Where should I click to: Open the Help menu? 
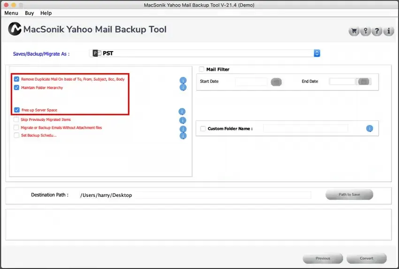click(x=46, y=13)
